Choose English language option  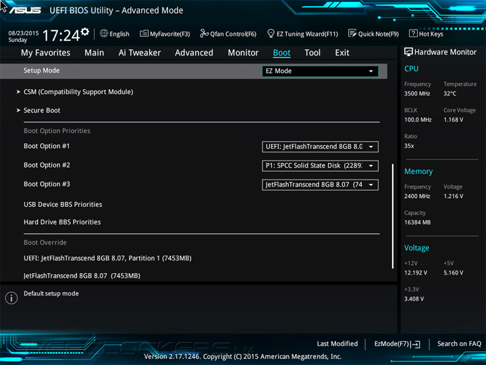[119, 34]
